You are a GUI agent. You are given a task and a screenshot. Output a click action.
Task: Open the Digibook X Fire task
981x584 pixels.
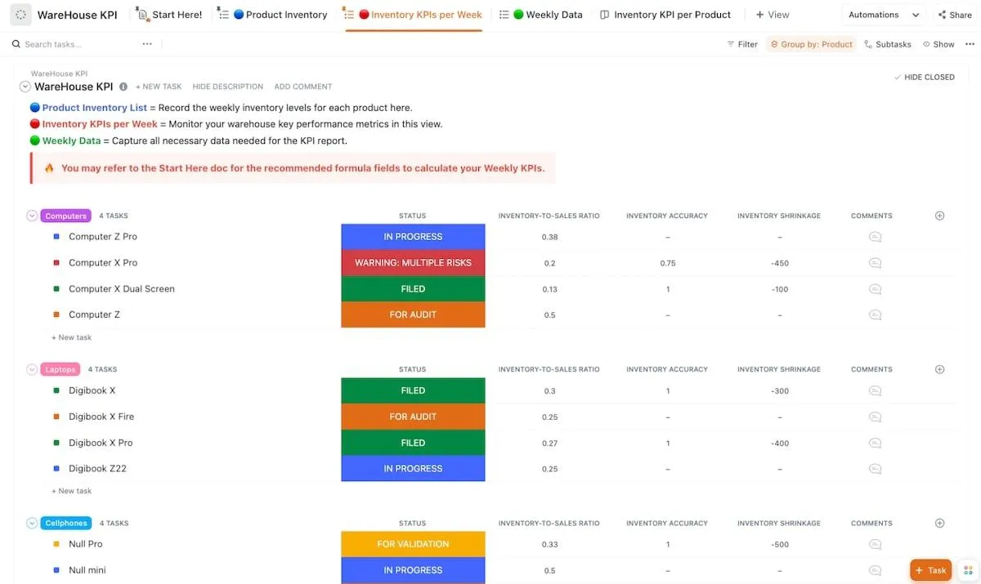101,417
